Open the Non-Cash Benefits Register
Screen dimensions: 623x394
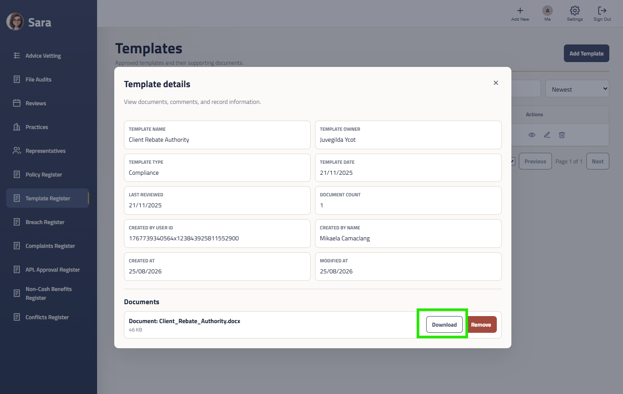pos(48,294)
